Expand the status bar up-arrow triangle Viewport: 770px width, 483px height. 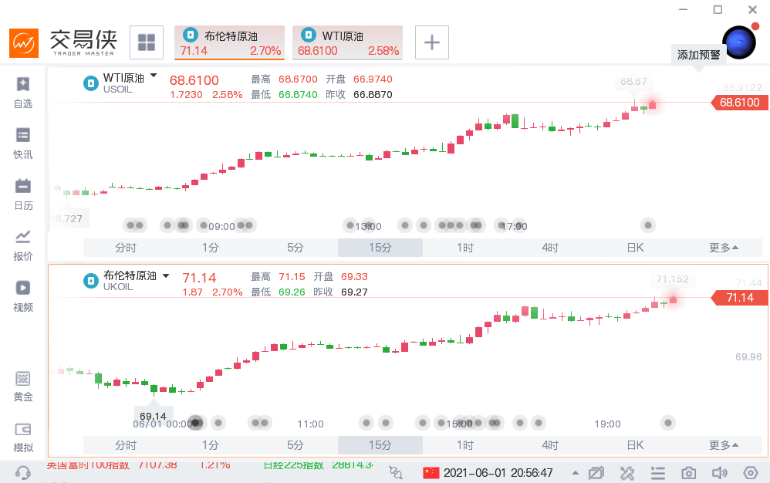tap(575, 473)
